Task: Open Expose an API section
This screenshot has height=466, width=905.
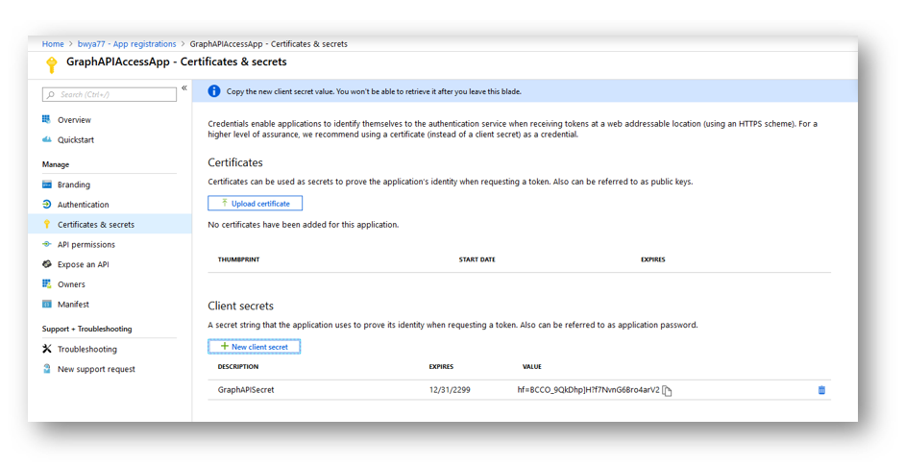Action: pyautogui.click(x=84, y=264)
